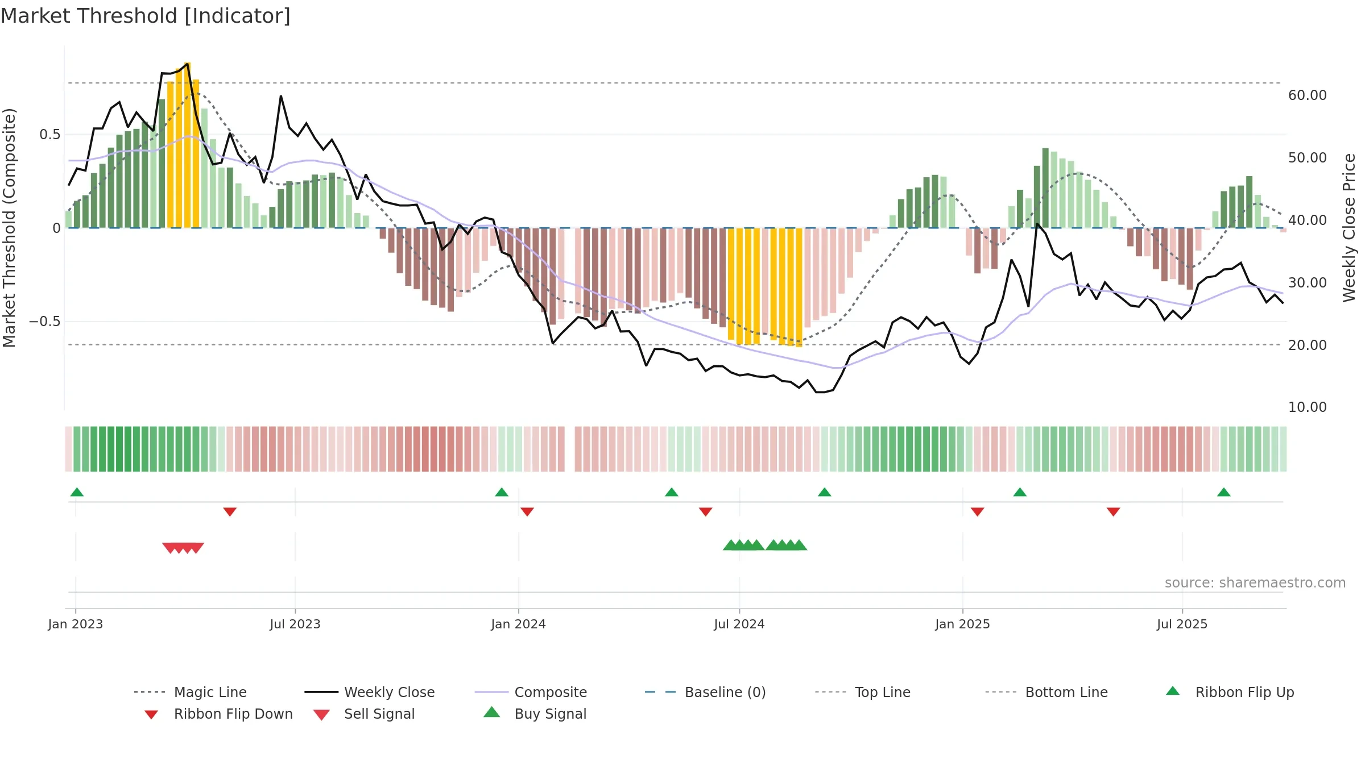Image resolution: width=1365 pixels, height=767 pixels.
Task: Toggle the Ribbon Flip Up legend entry
Action: click(1230, 692)
